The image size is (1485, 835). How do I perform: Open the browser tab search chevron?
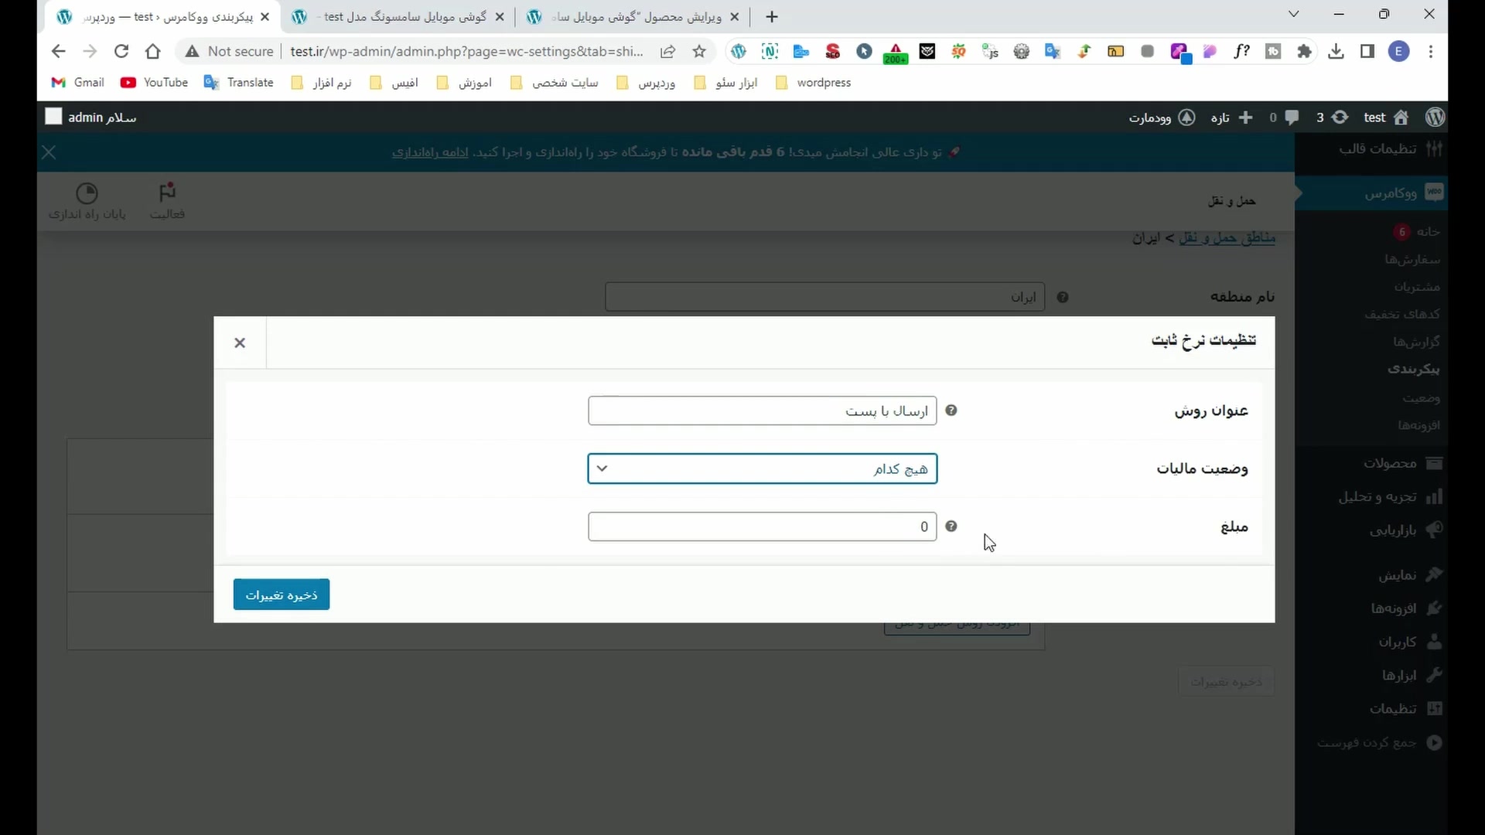(1293, 15)
